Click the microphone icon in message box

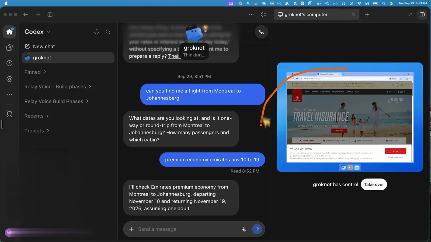[x=244, y=229]
